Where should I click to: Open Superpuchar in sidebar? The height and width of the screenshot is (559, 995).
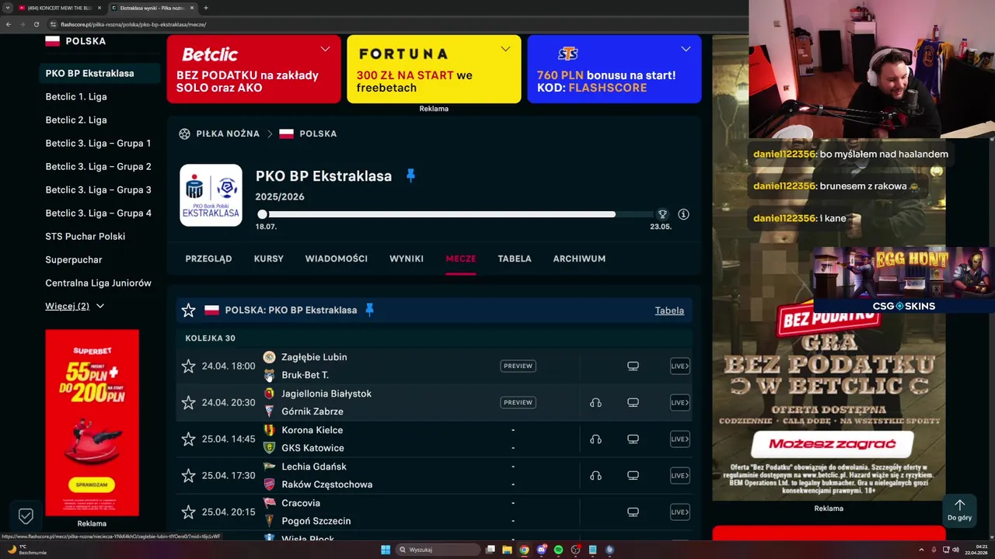click(74, 259)
